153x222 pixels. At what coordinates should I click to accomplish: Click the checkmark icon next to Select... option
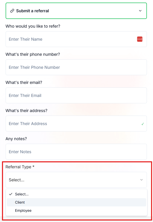[11, 194]
